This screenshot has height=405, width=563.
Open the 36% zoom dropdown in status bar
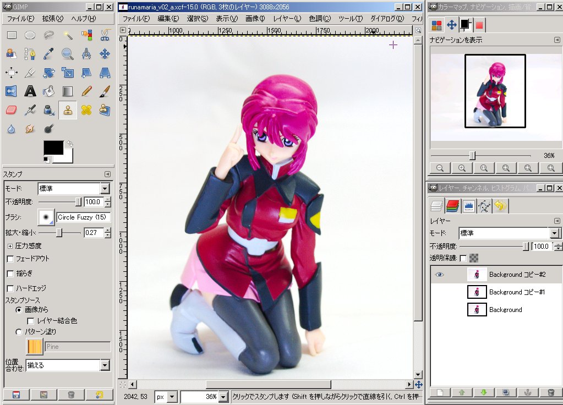[223, 397]
